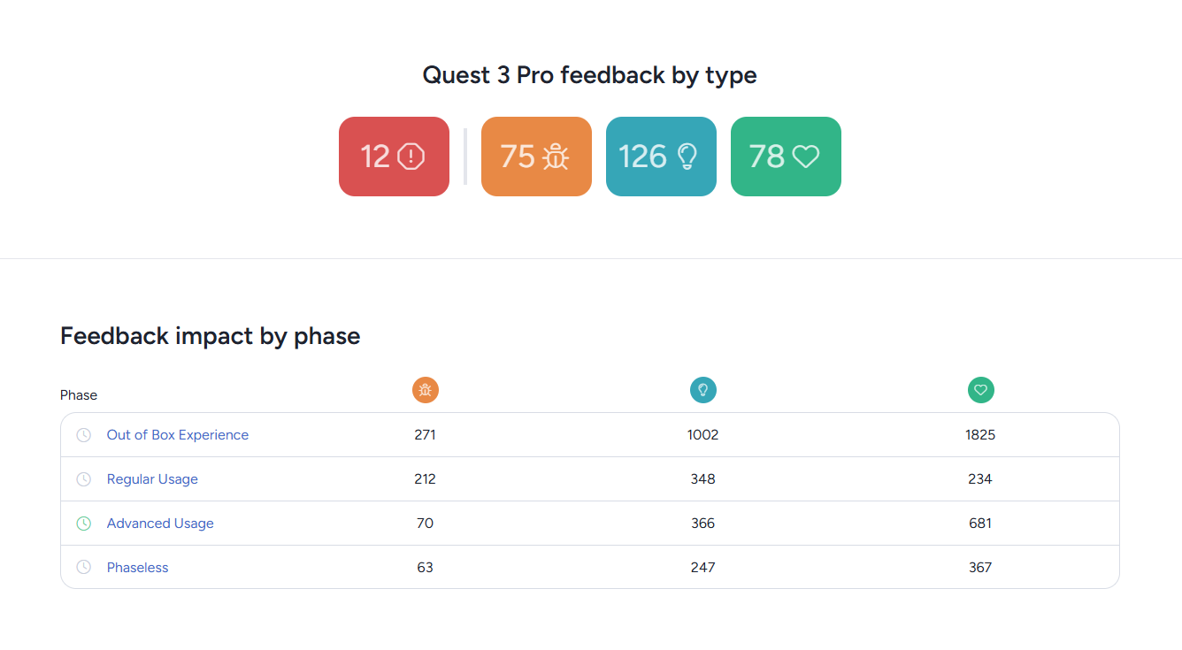1182x650 pixels.
Task: Open the orange bug tile showing 75
Action: click(x=536, y=157)
